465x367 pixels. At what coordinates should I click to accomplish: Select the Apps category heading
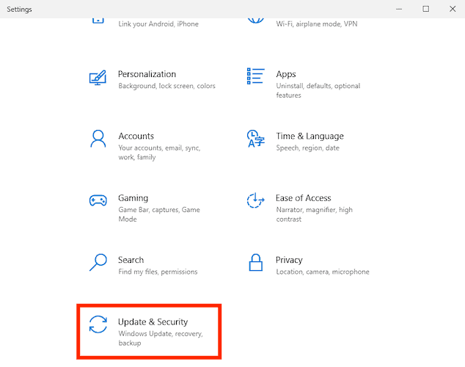pyautogui.click(x=286, y=74)
